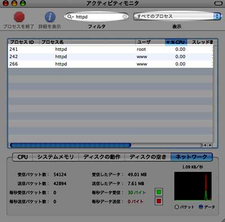The image size is (225, 222).
Task: Open the すべてのプロセス dropdown
Action: click(x=177, y=16)
